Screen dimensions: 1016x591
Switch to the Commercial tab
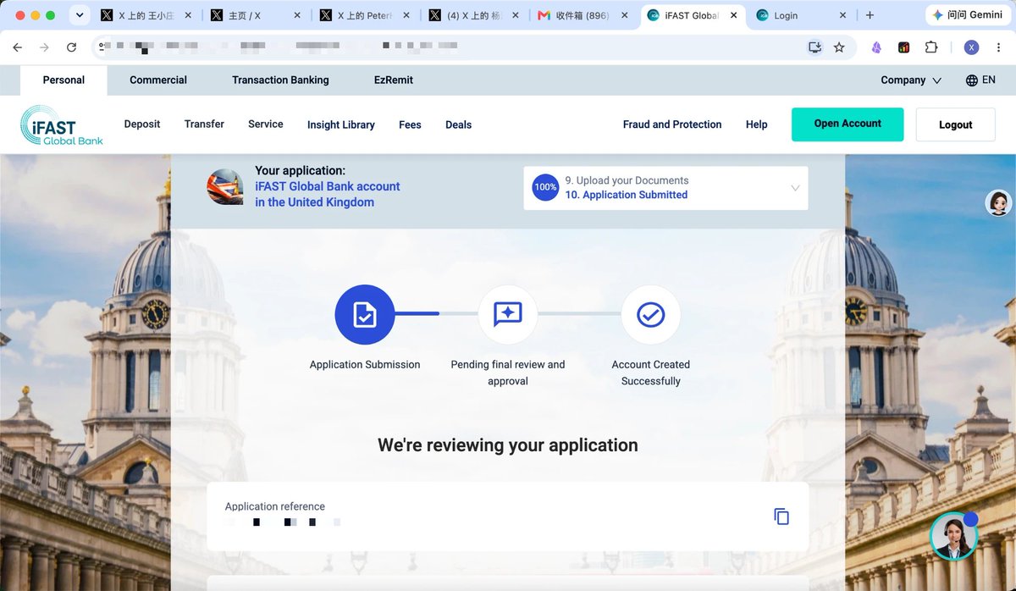158,80
